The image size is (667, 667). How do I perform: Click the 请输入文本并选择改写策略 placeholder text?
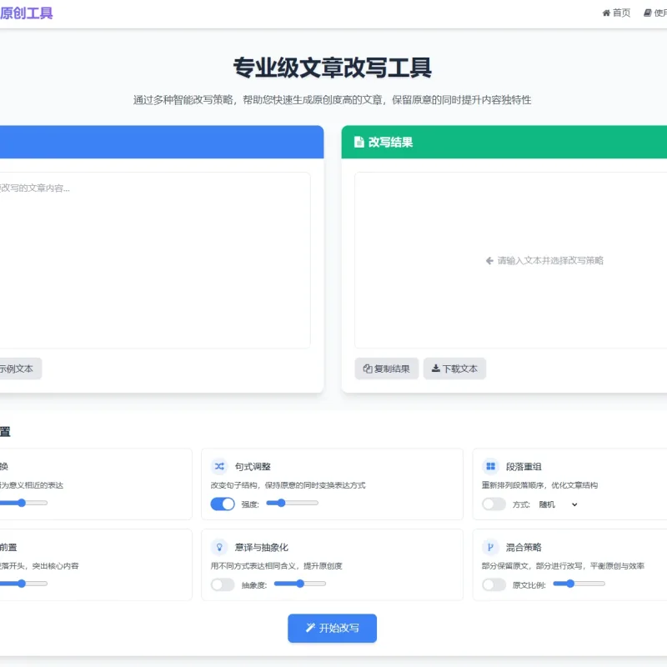(550, 260)
